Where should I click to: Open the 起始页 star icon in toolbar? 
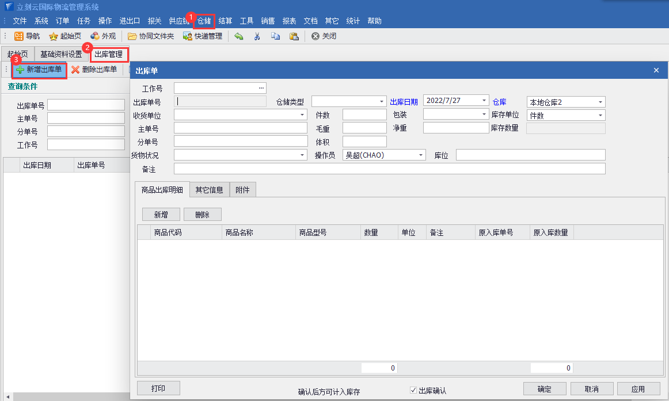[x=54, y=36]
